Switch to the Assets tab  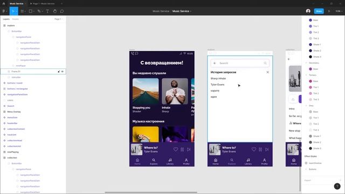click(16, 19)
